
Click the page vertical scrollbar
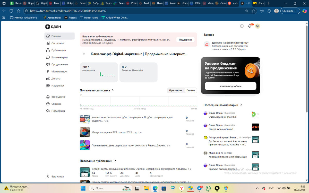pos(306,69)
